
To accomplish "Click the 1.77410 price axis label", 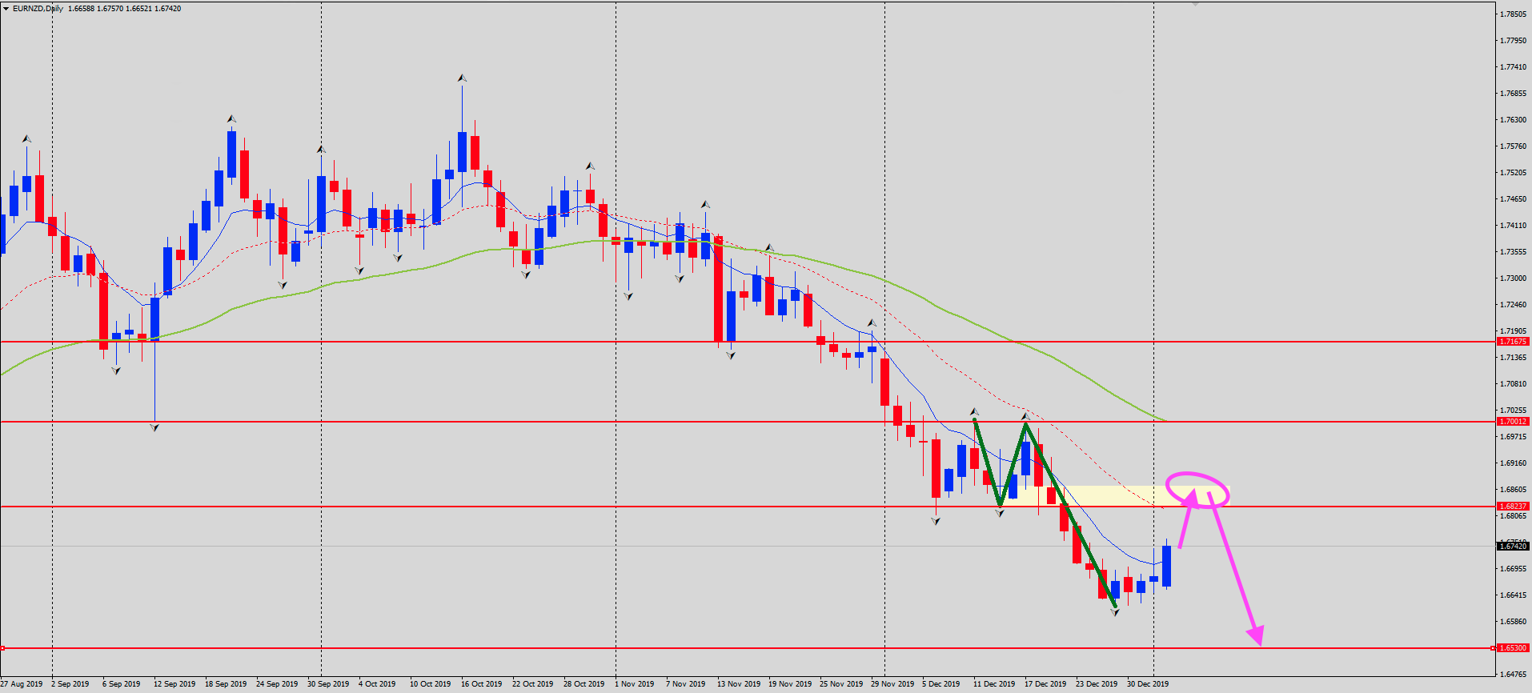I will [1513, 67].
